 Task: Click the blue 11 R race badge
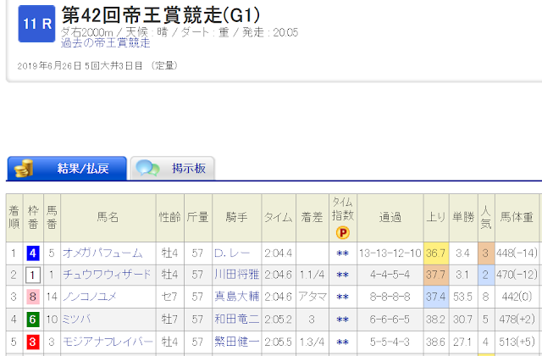[36, 24]
